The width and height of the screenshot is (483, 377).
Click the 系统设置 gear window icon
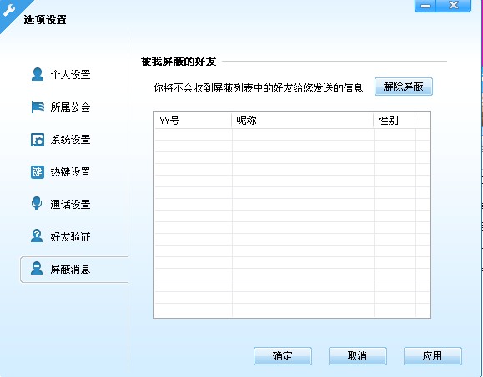point(38,140)
